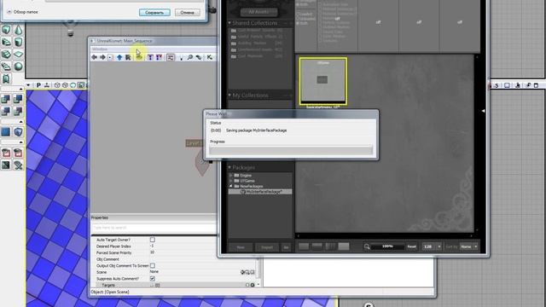The image size is (546, 307).
Task: Click the Kismet search magnifier icon
Action: pos(190,57)
